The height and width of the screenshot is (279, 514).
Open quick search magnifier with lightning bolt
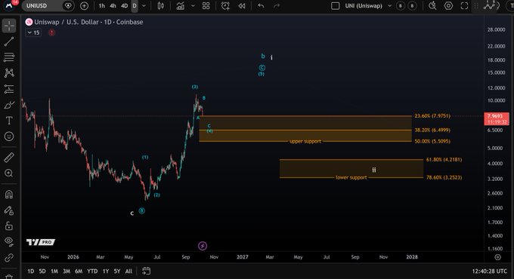[x=432, y=5]
